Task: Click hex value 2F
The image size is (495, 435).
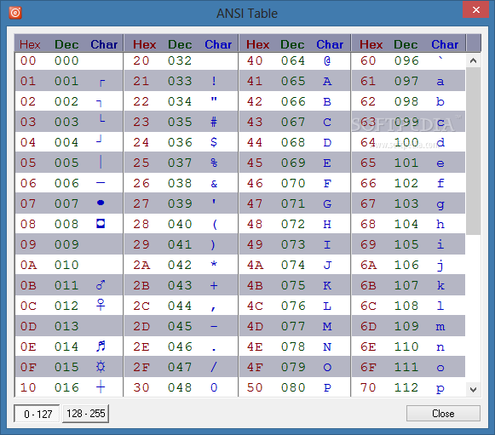Action: tap(141, 367)
